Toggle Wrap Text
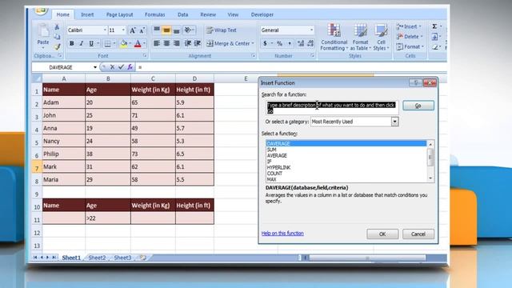The image size is (512, 288). (x=221, y=30)
